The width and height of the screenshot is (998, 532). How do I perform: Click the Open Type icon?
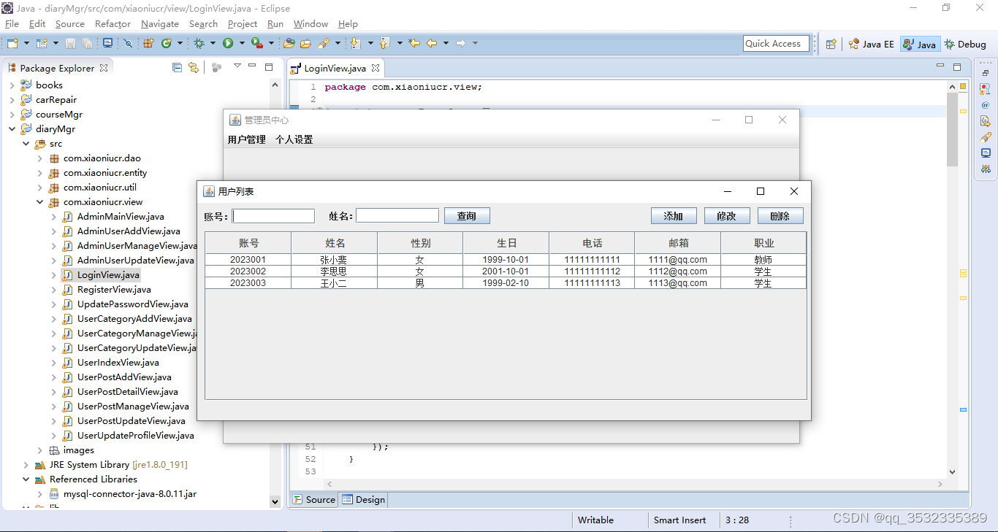[x=289, y=44]
